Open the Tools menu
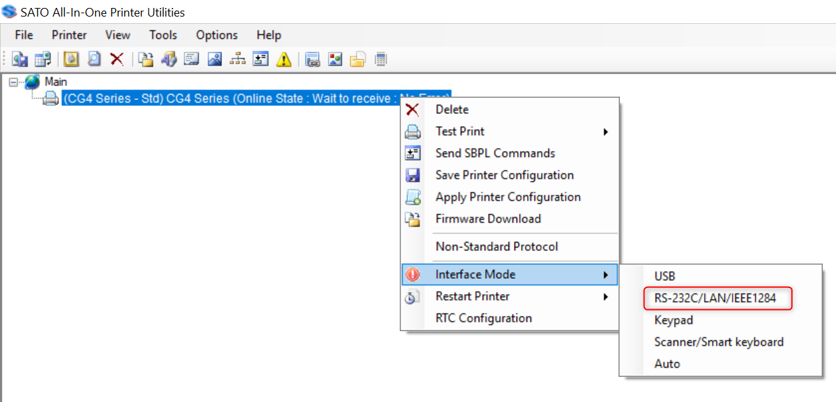 click(x=163, y=35)
